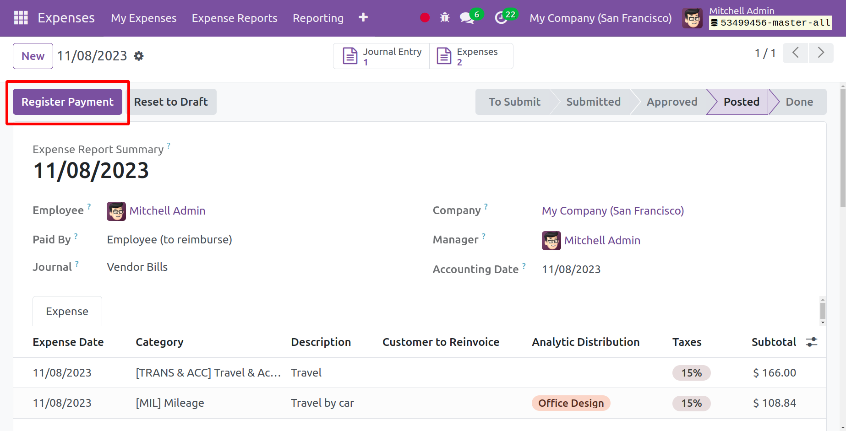This screenshot has width=846, height=431.
Task: Sort by Description column header
Action: pos(321,342)
